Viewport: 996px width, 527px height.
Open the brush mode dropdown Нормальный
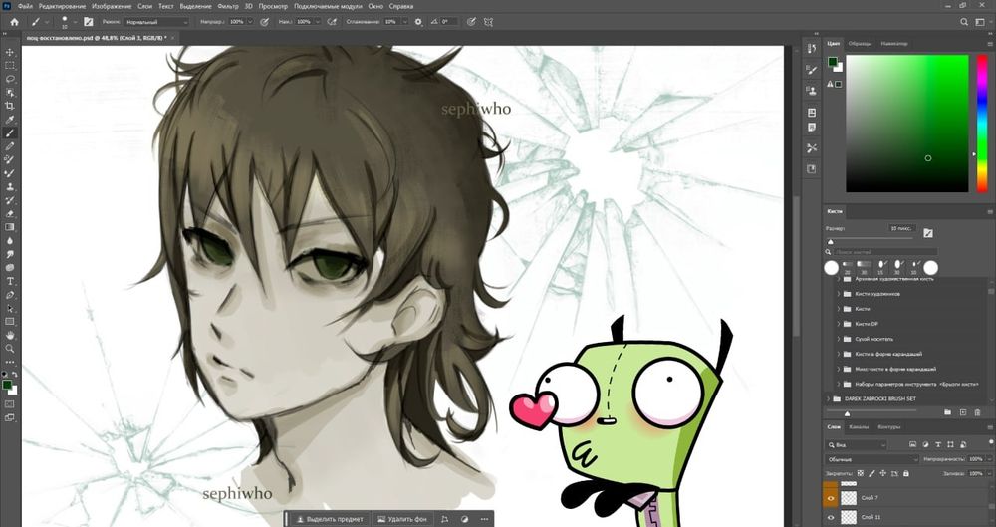[155, 22]
